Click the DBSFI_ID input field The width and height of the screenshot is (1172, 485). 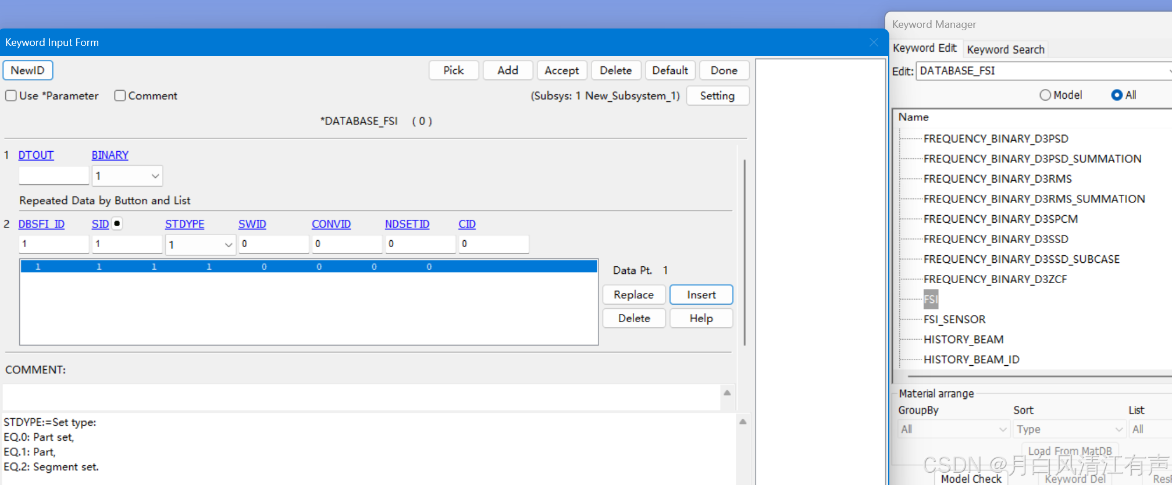tap(54, 244)
